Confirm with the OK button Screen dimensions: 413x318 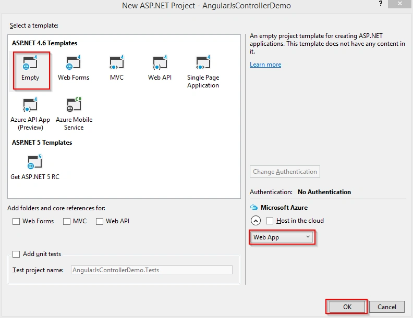point(347,307)
